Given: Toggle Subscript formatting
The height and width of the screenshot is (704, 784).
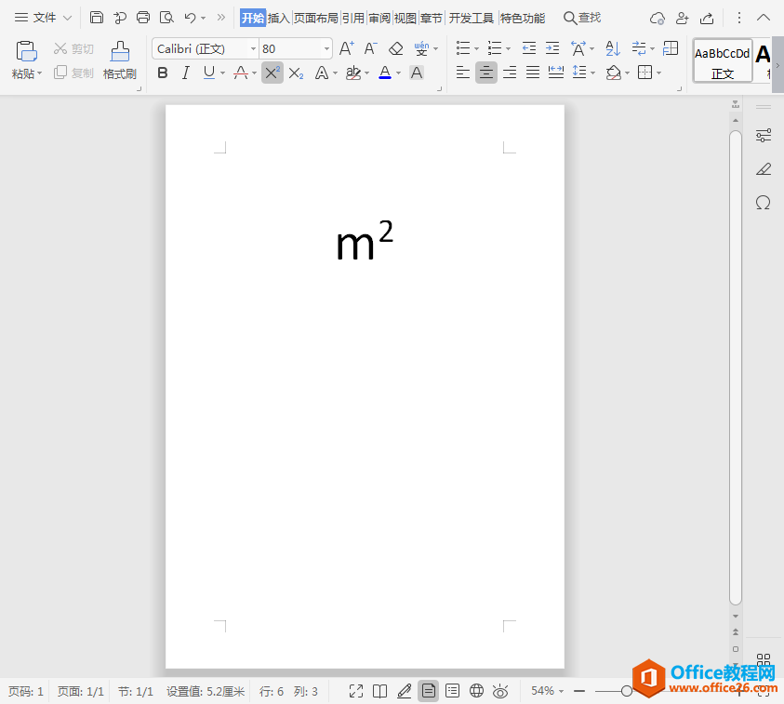Looking at the screenshot, I should click(296, 73).
